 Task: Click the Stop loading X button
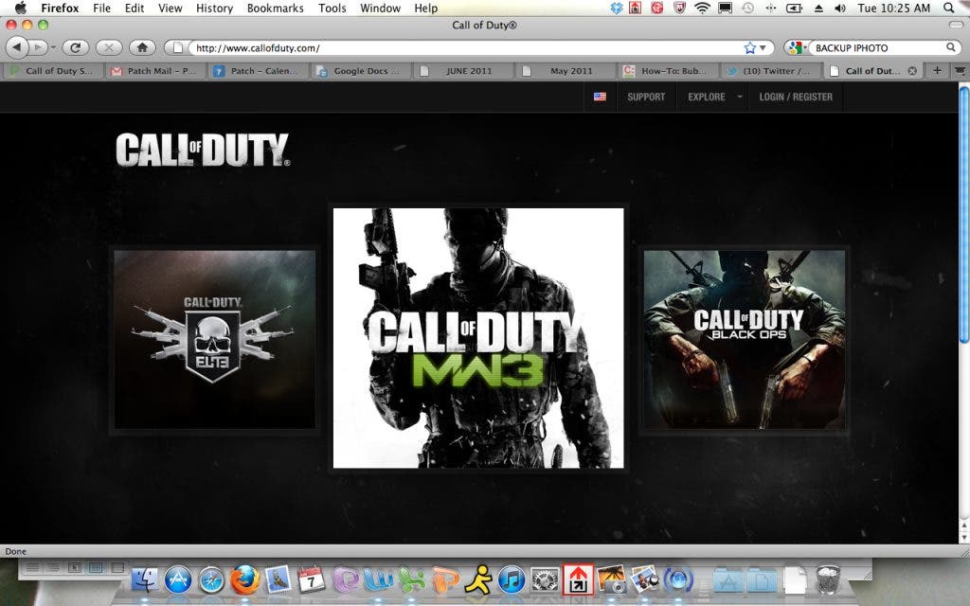109,47
